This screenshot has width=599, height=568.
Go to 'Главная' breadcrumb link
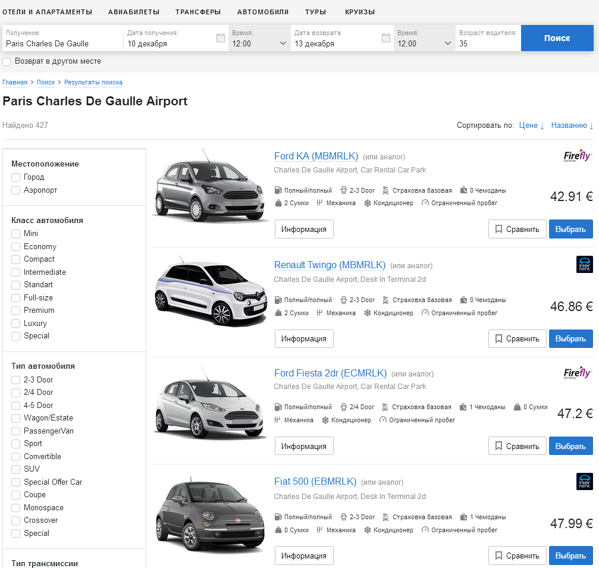click(x=15, y=82)
